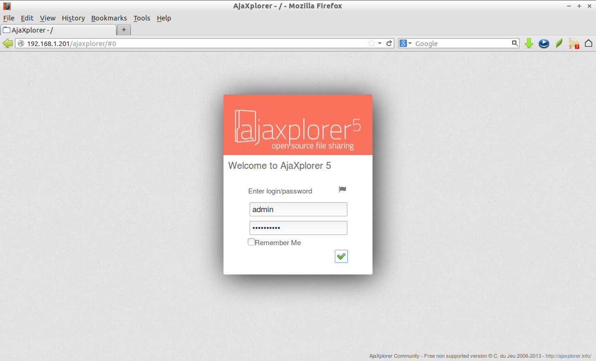Screen dimensions: 596x361
Task: Open the History menu
Action: [73, 18]
